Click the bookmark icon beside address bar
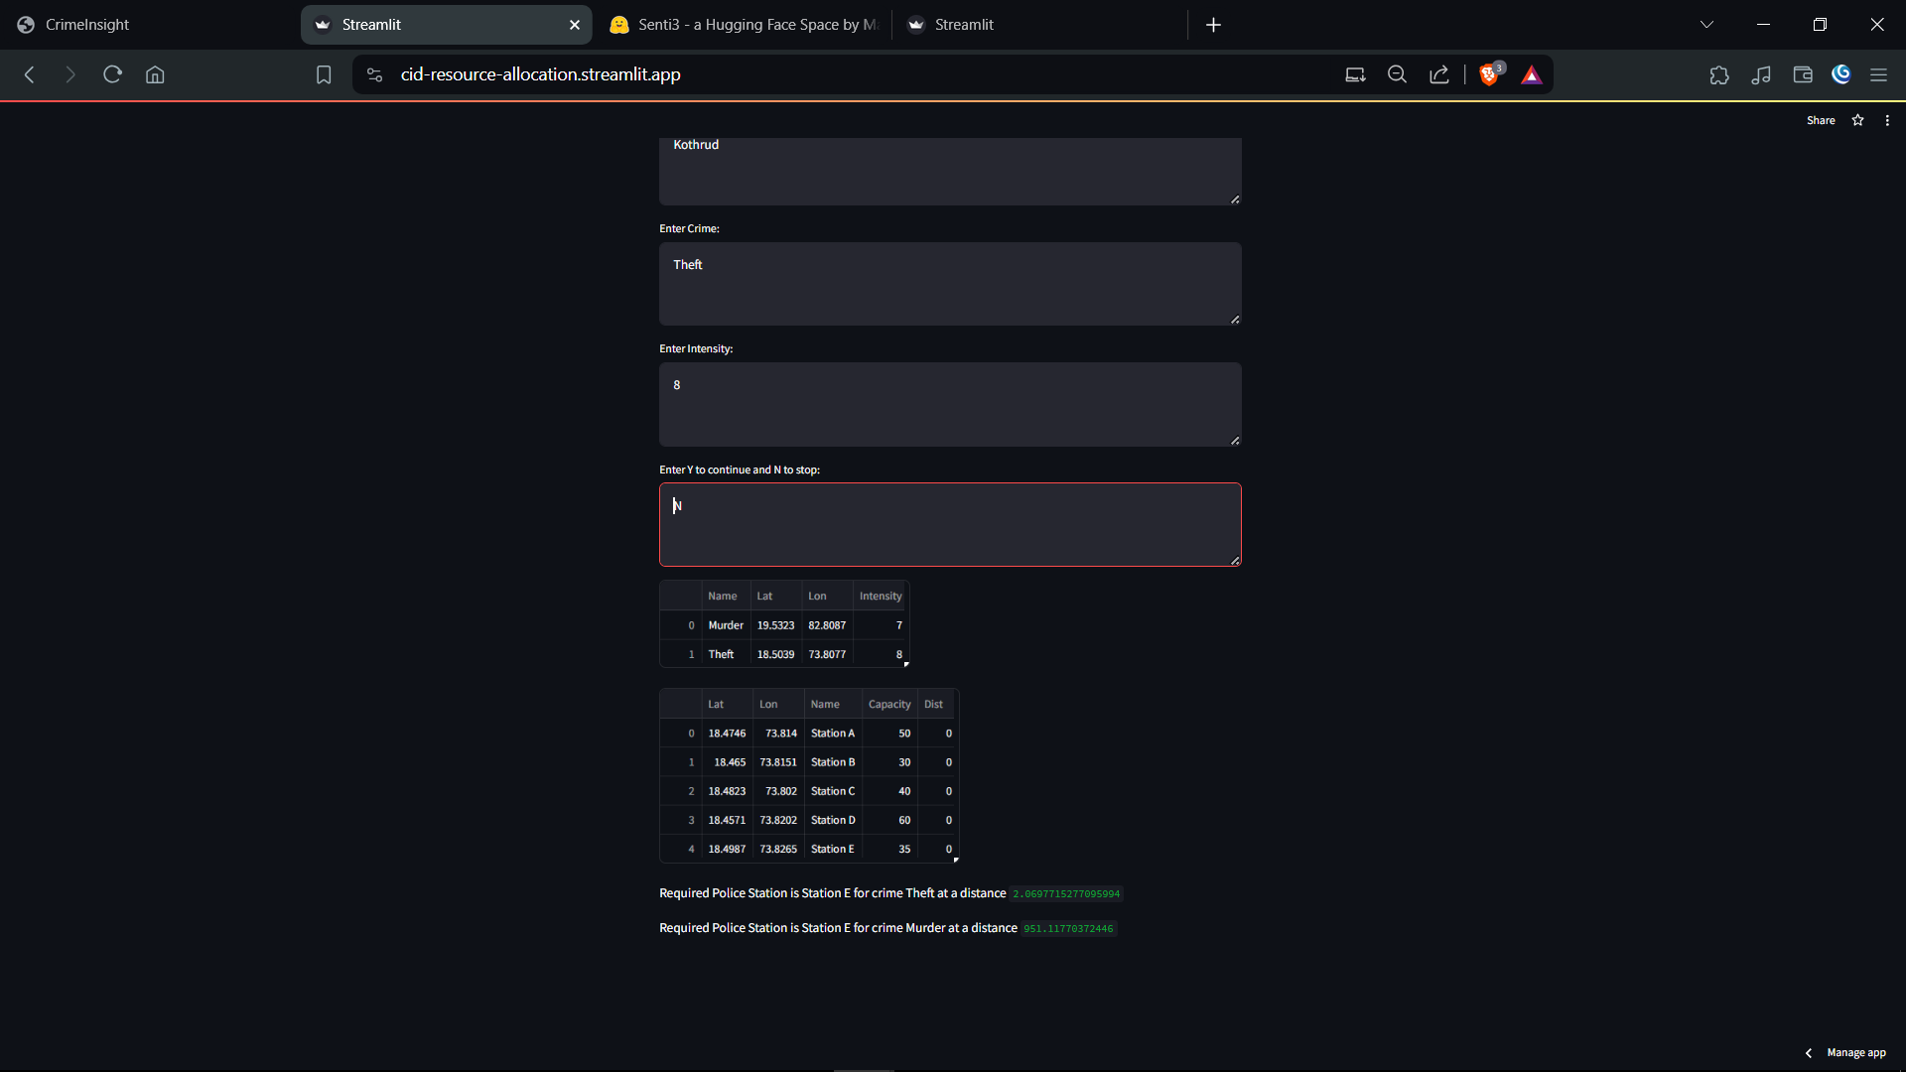1906x1072 pixels. 324,74
